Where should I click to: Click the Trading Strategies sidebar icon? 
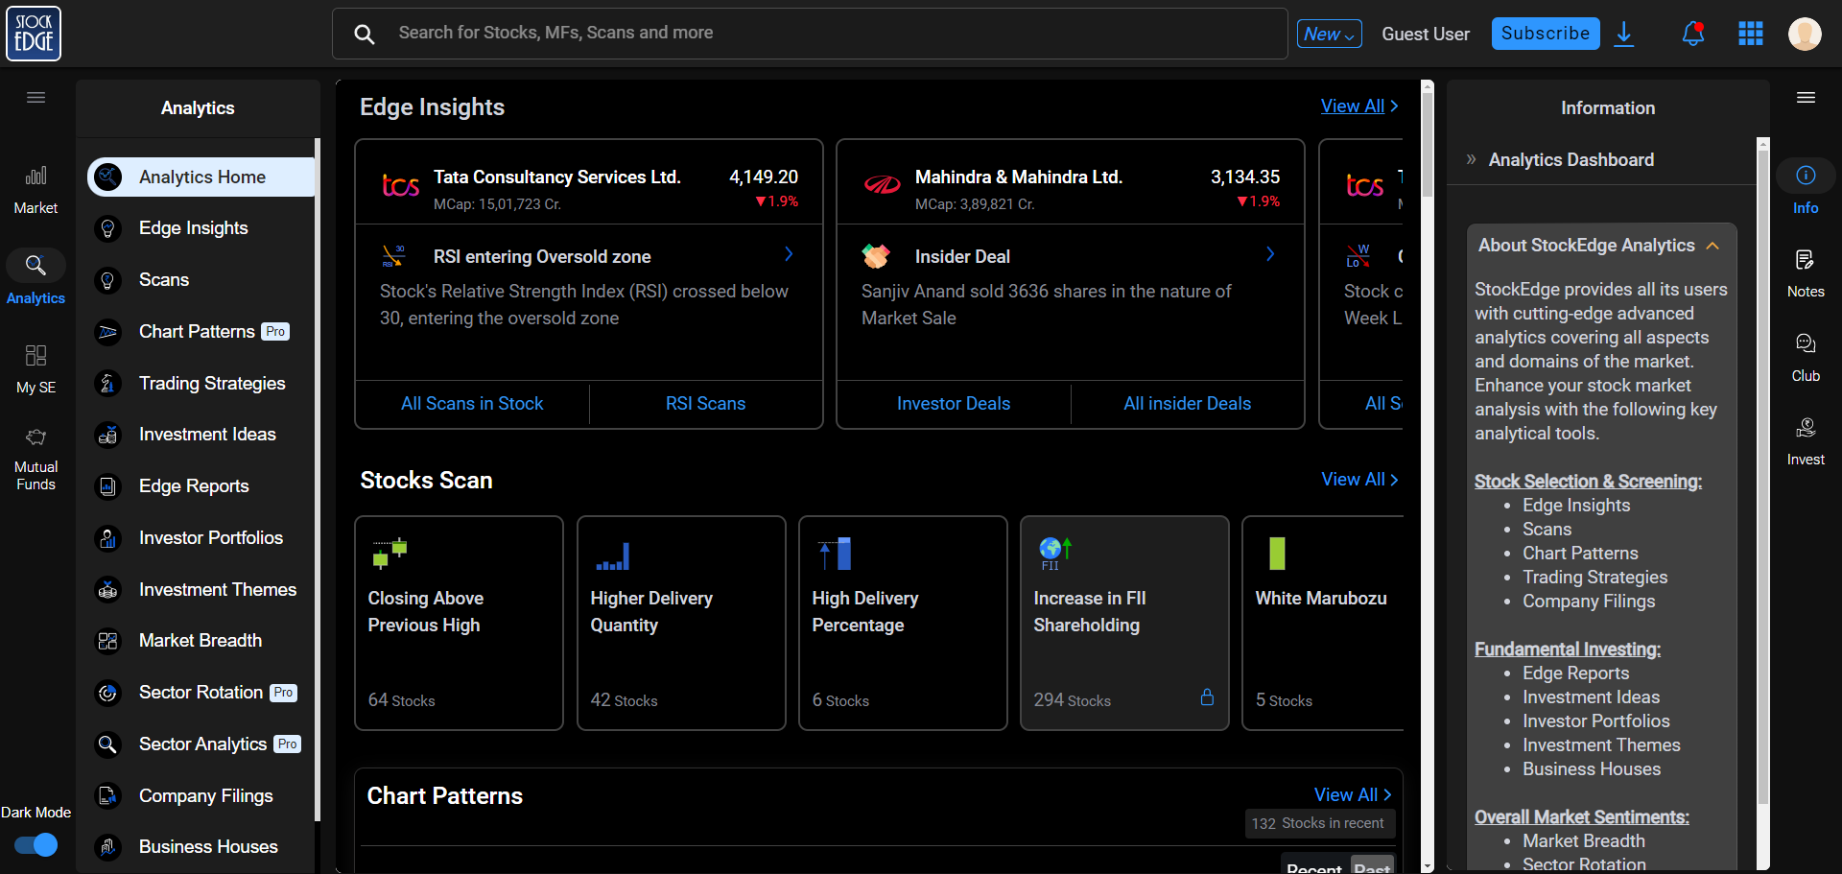point(108,384)
